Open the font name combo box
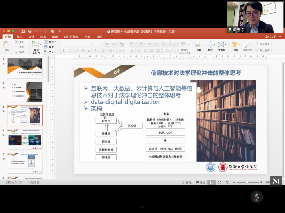This screenshot has width=285, height=213. (x=76, y=44)
